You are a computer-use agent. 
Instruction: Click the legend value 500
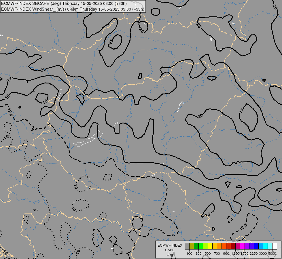pos(208,254)
